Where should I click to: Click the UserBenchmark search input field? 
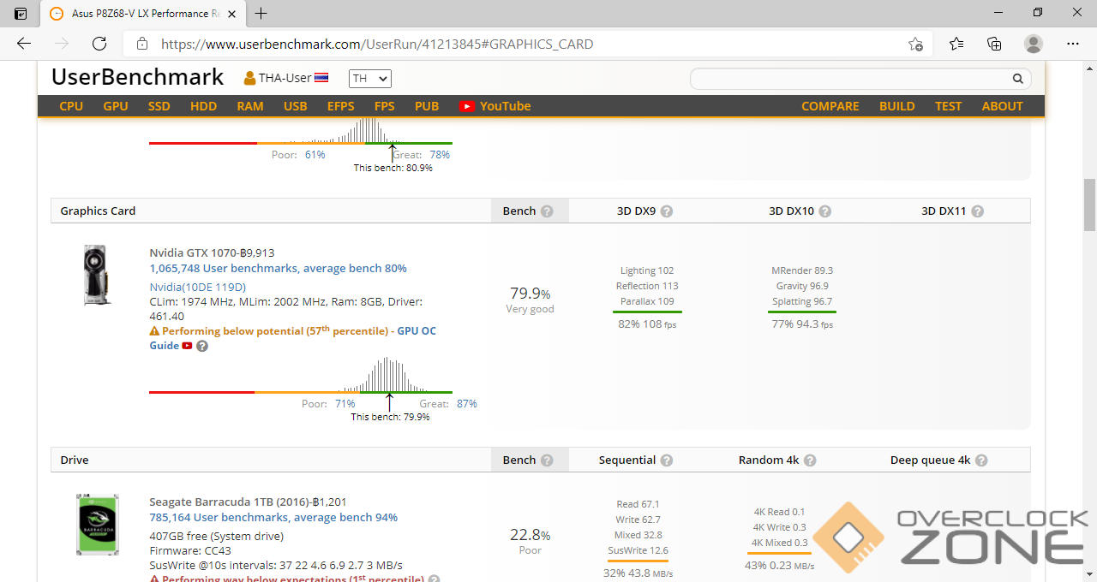click(848, 79)
